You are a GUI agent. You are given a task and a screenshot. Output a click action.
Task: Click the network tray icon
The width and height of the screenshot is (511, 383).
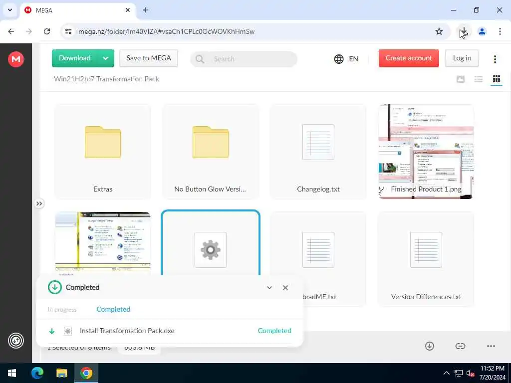pos(459,374)
